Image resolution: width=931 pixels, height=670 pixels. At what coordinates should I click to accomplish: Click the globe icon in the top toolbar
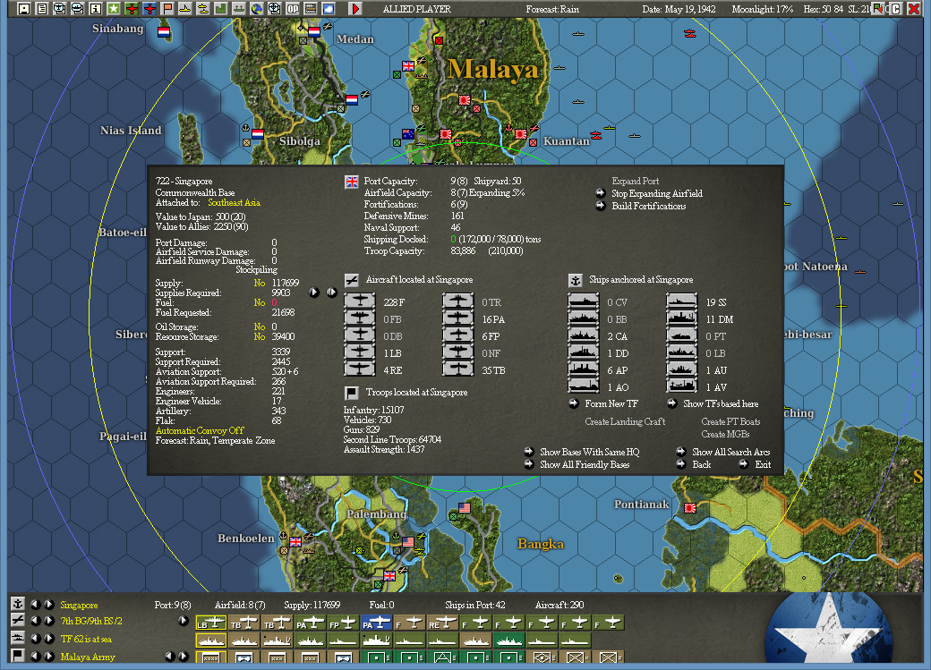(257, 8)
